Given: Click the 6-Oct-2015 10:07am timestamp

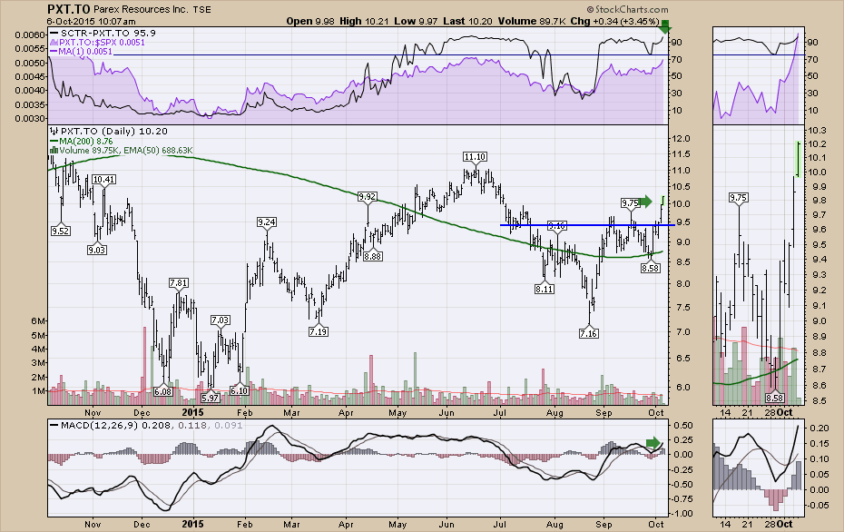Looking at the screenshot, I should (x=91, y=22).
